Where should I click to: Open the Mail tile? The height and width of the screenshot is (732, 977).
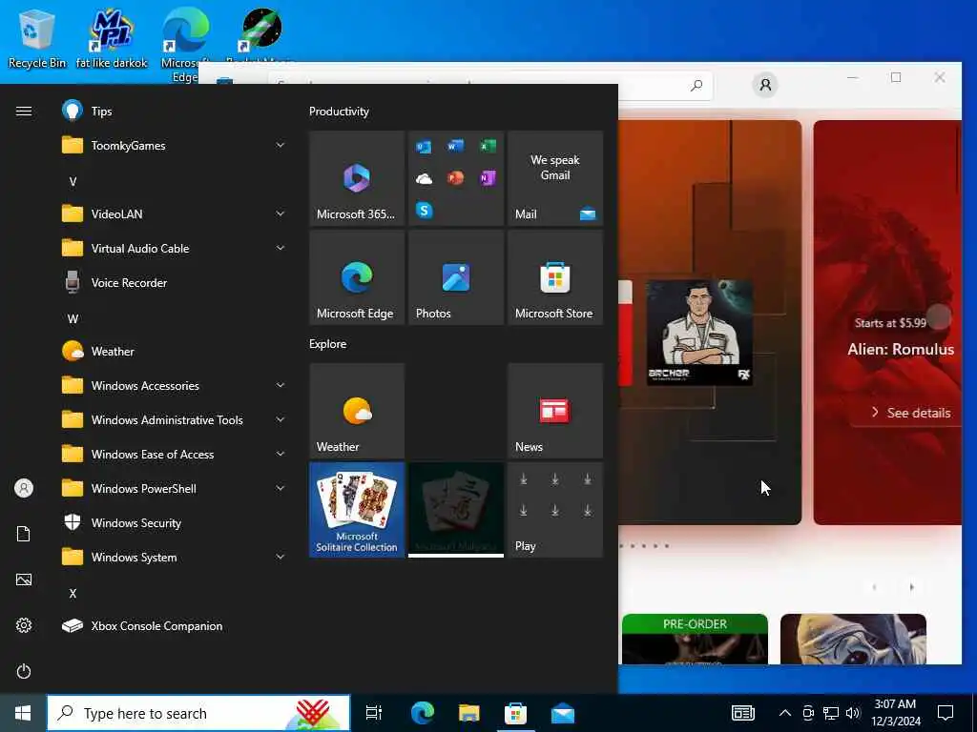[x=555, y=178]
